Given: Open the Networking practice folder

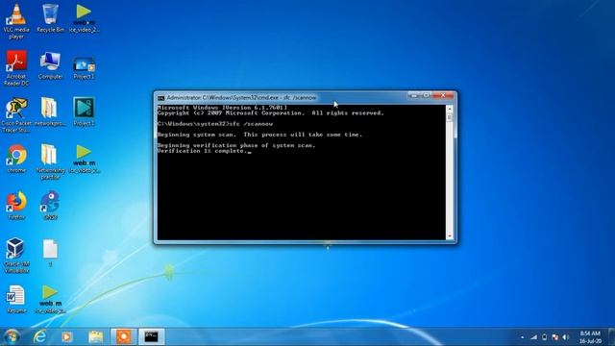Looking at the screenshot, I should (50, 161).
